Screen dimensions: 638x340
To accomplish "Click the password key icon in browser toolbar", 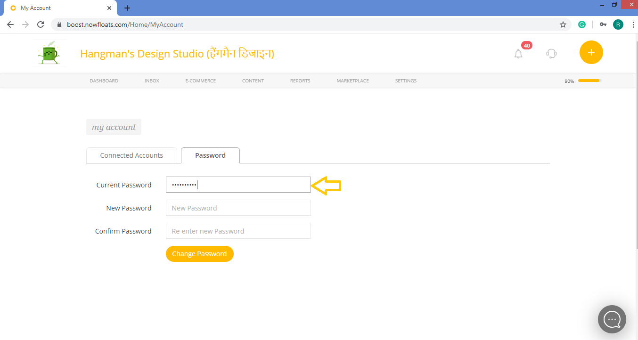I will click(599, 24).
